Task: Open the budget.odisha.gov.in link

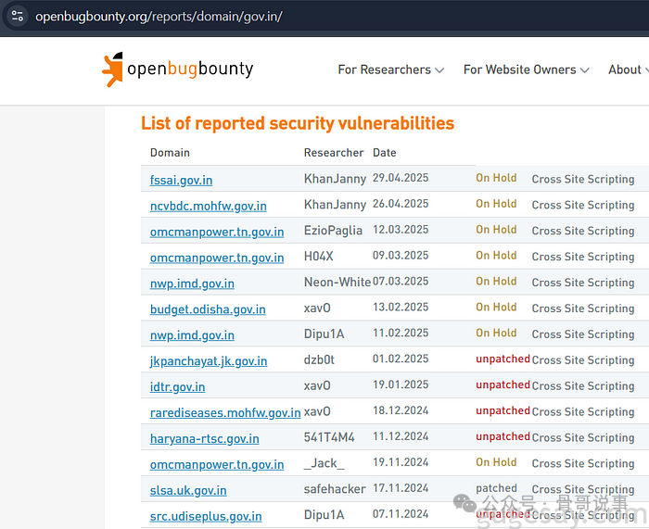Action: [x=208, y=309]
